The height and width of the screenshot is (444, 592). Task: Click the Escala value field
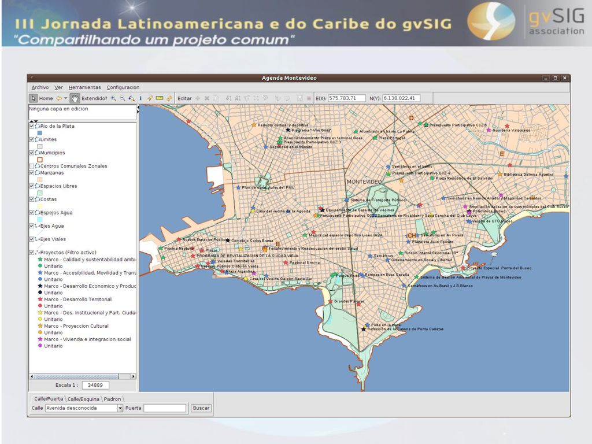(95, 385)
